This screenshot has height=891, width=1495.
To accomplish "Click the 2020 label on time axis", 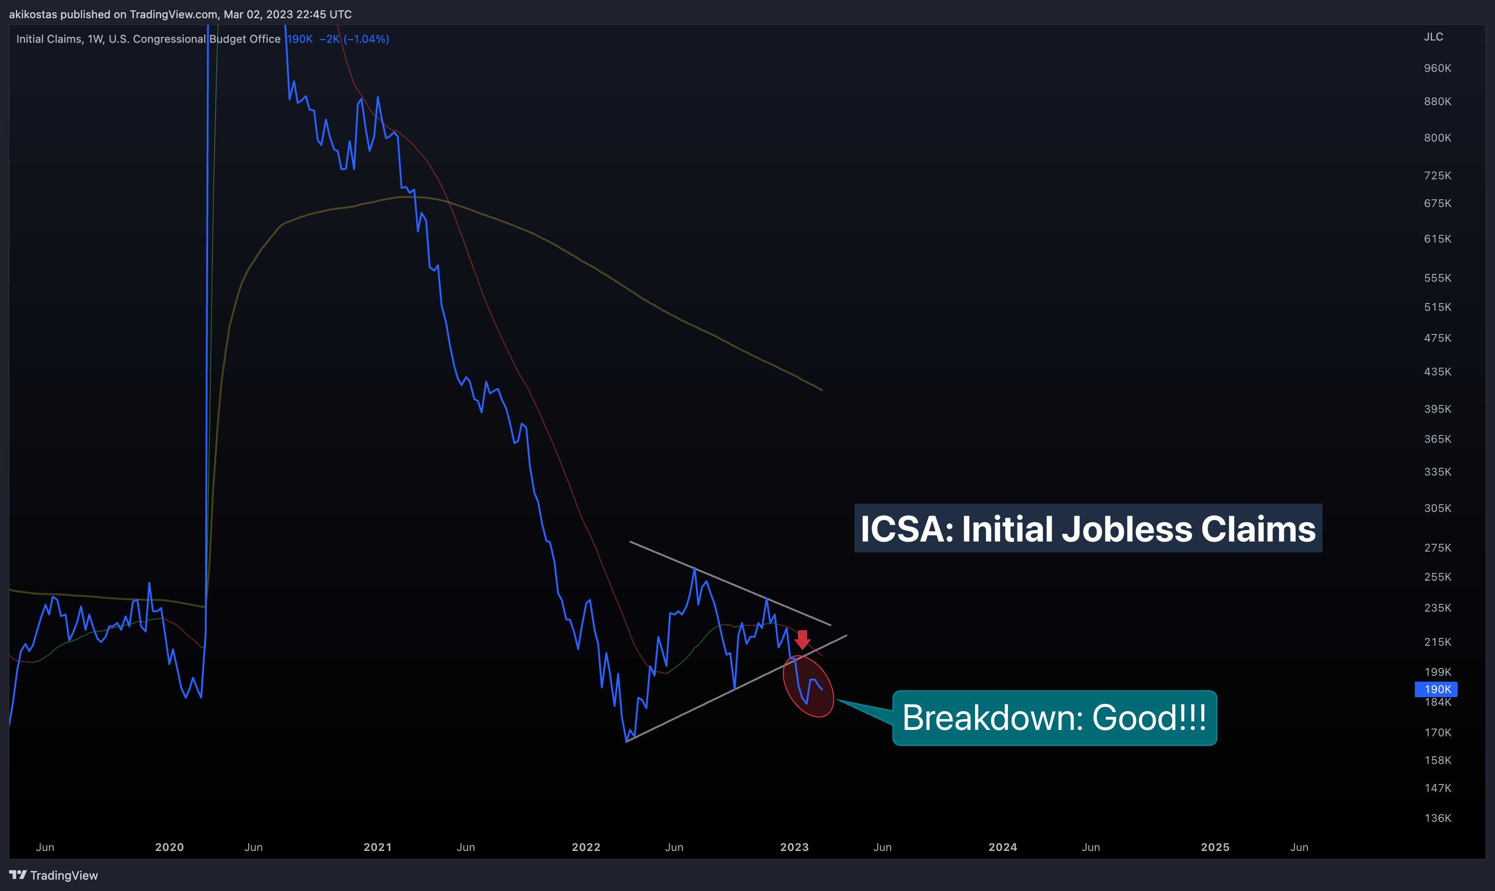I will coord(169,847).
